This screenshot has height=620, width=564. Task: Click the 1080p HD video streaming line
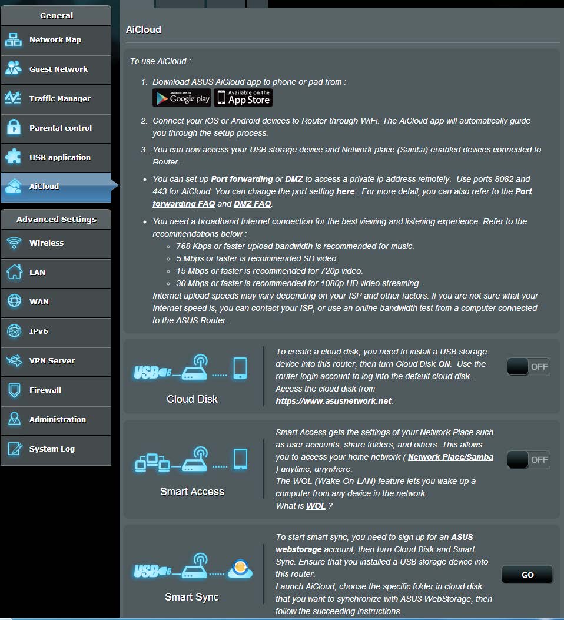pos(298,284)
